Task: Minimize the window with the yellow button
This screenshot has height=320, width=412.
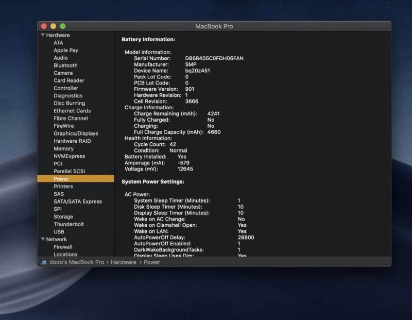Action: pyautogui.click(x=54, y=26)
